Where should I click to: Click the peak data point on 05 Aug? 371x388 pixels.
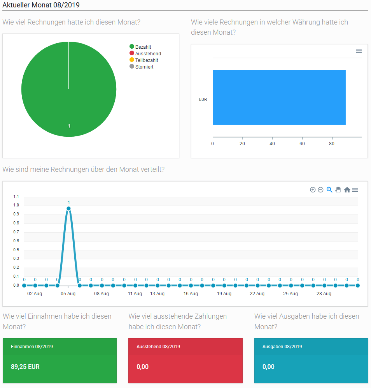click(69, 208)
